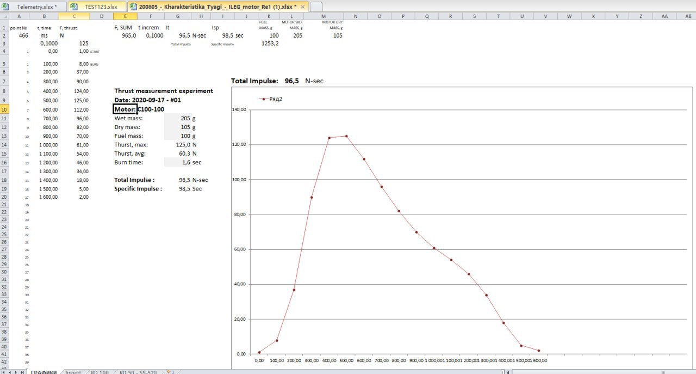696x374 pixels.
Task: Click the chart y-axis label 140,00
Action: [240, 109]
